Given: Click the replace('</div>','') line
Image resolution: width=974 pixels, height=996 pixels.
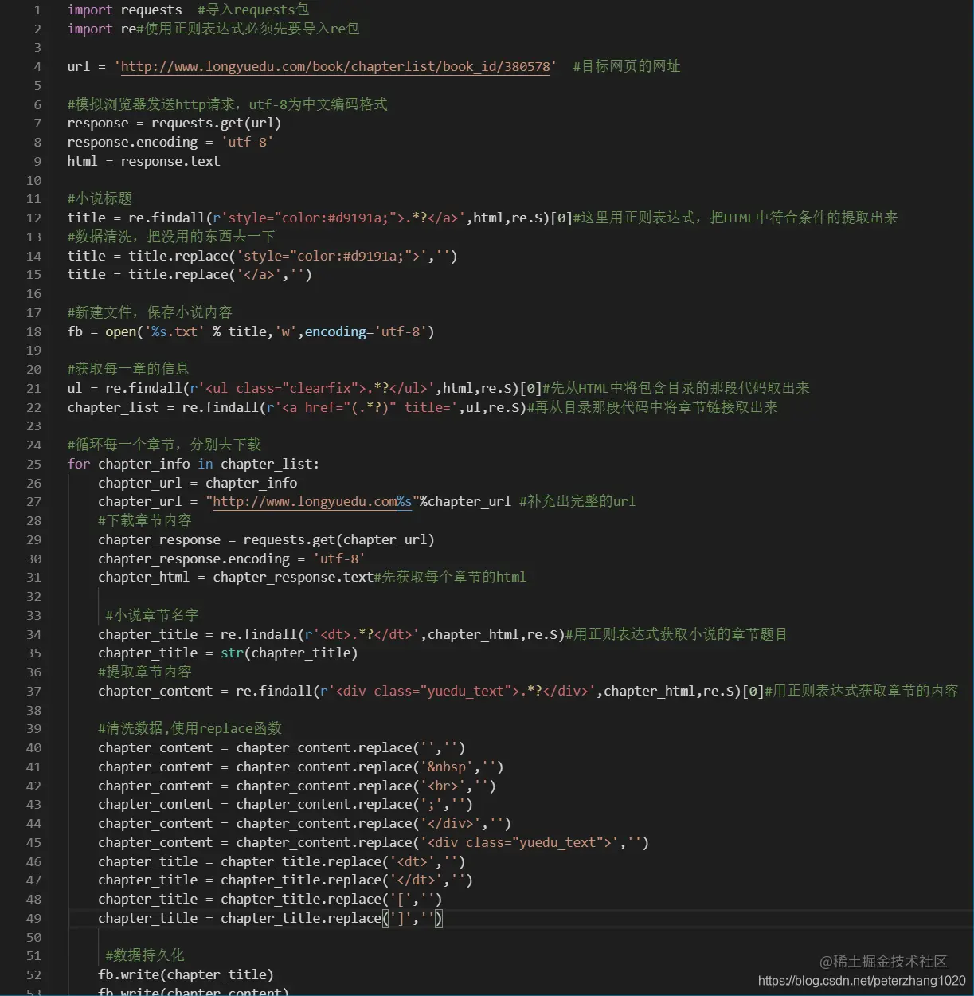Looking at the screenshot, I should point(304,824).
